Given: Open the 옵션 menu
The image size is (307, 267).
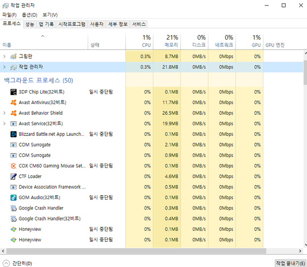Looking at the screenshot, I should (29, 15).
